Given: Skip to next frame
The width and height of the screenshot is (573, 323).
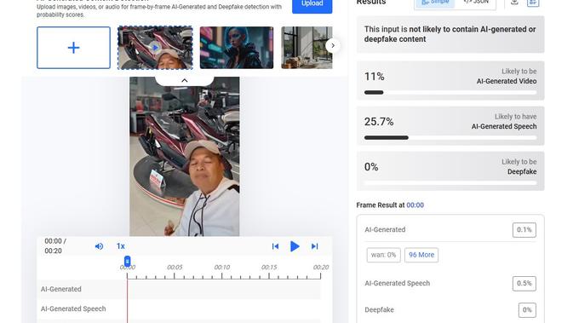Looking at the screenshot, I should [x=314, y=246].
